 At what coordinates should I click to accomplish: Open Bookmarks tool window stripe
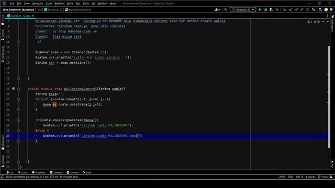pos(3,143)
